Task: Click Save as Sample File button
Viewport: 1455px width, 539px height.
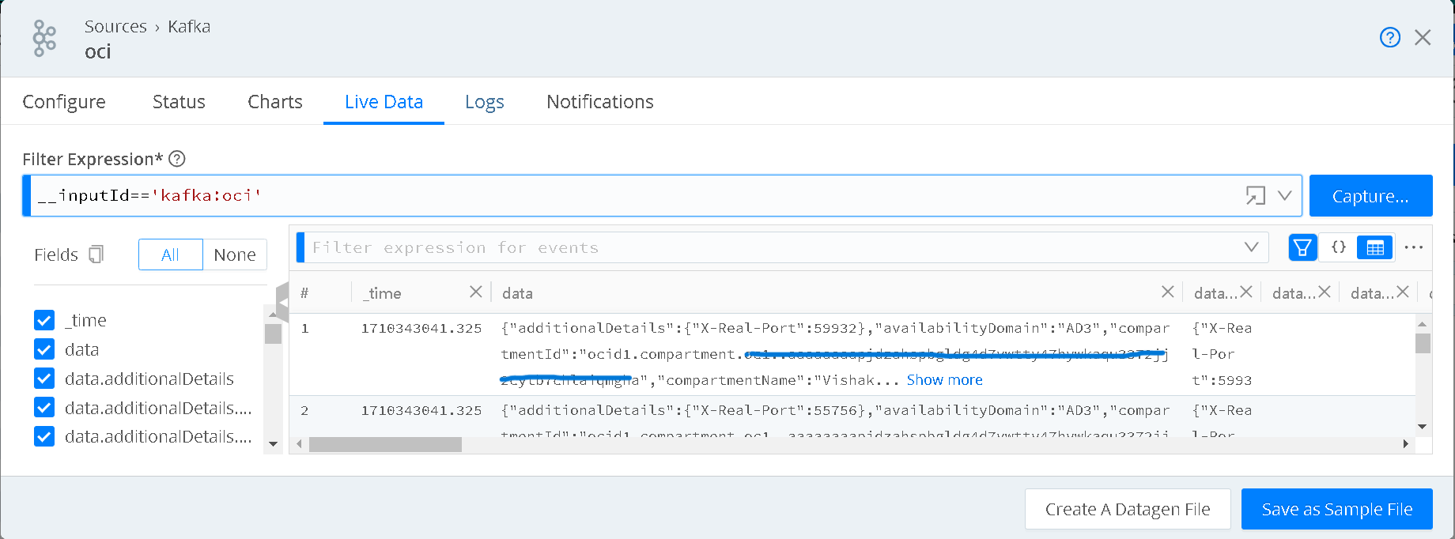Action: click(1337, 510)
